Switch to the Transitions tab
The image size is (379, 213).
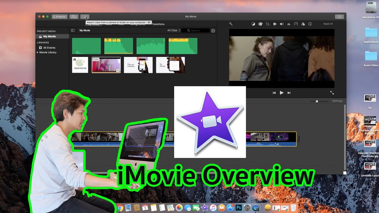(x=158, y=24)
